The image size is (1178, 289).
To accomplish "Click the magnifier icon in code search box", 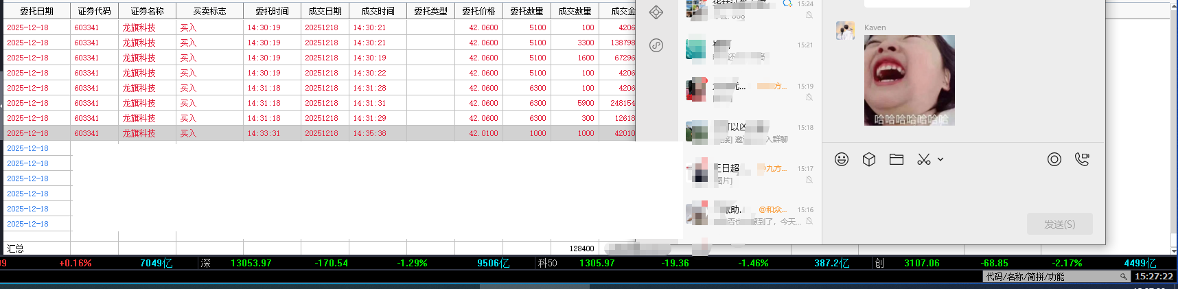I will pyautogui.click(x=1124, y=277).
